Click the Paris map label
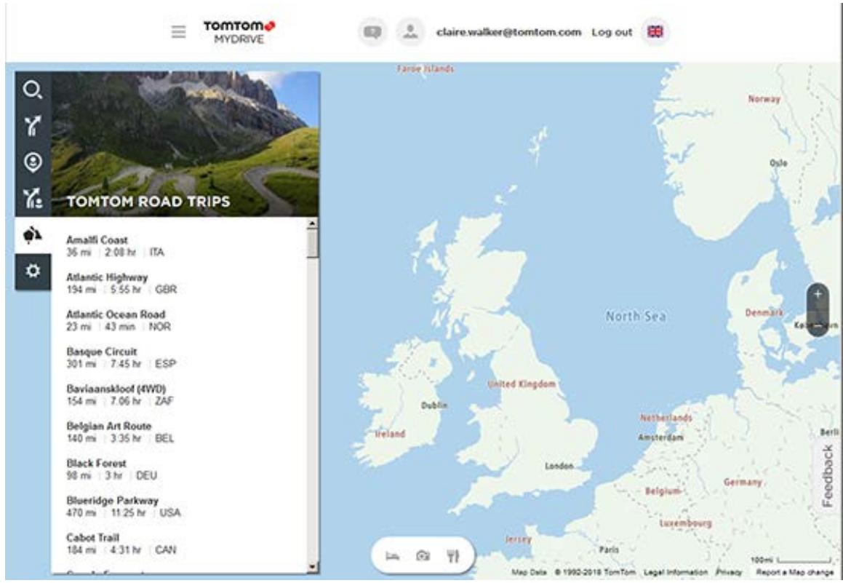The image size is (843, 583). [x=609, y=550]
